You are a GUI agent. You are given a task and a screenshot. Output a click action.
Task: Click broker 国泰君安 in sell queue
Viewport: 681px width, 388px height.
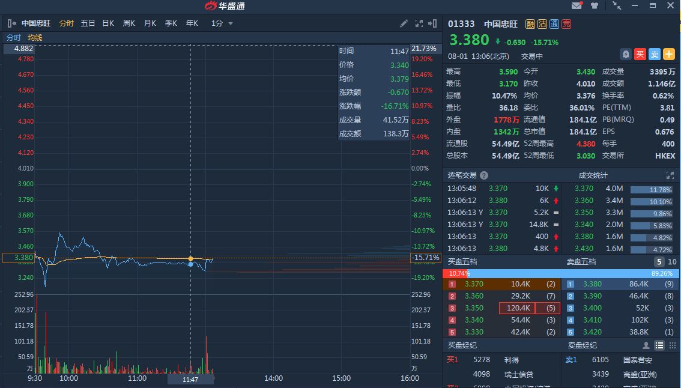638,360
